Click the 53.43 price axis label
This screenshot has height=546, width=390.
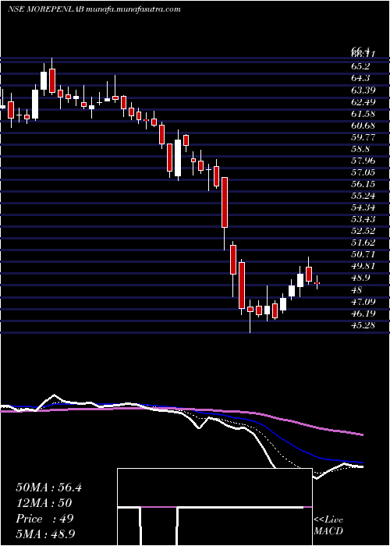[x=363, y=219]
